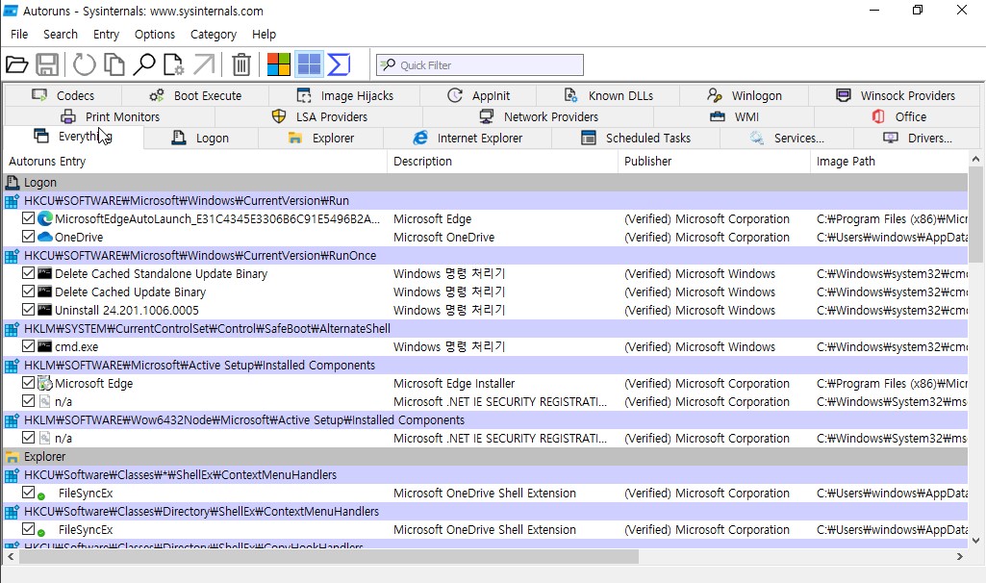
Task: Click console icon beside Delete Cached Standalone Update Binary
Action: tap(44, 273)
